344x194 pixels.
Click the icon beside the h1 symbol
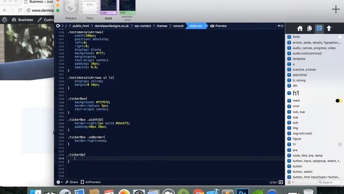(x=289, y=93)
